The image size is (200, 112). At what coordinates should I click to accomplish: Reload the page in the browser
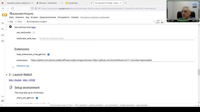point(12,8)
